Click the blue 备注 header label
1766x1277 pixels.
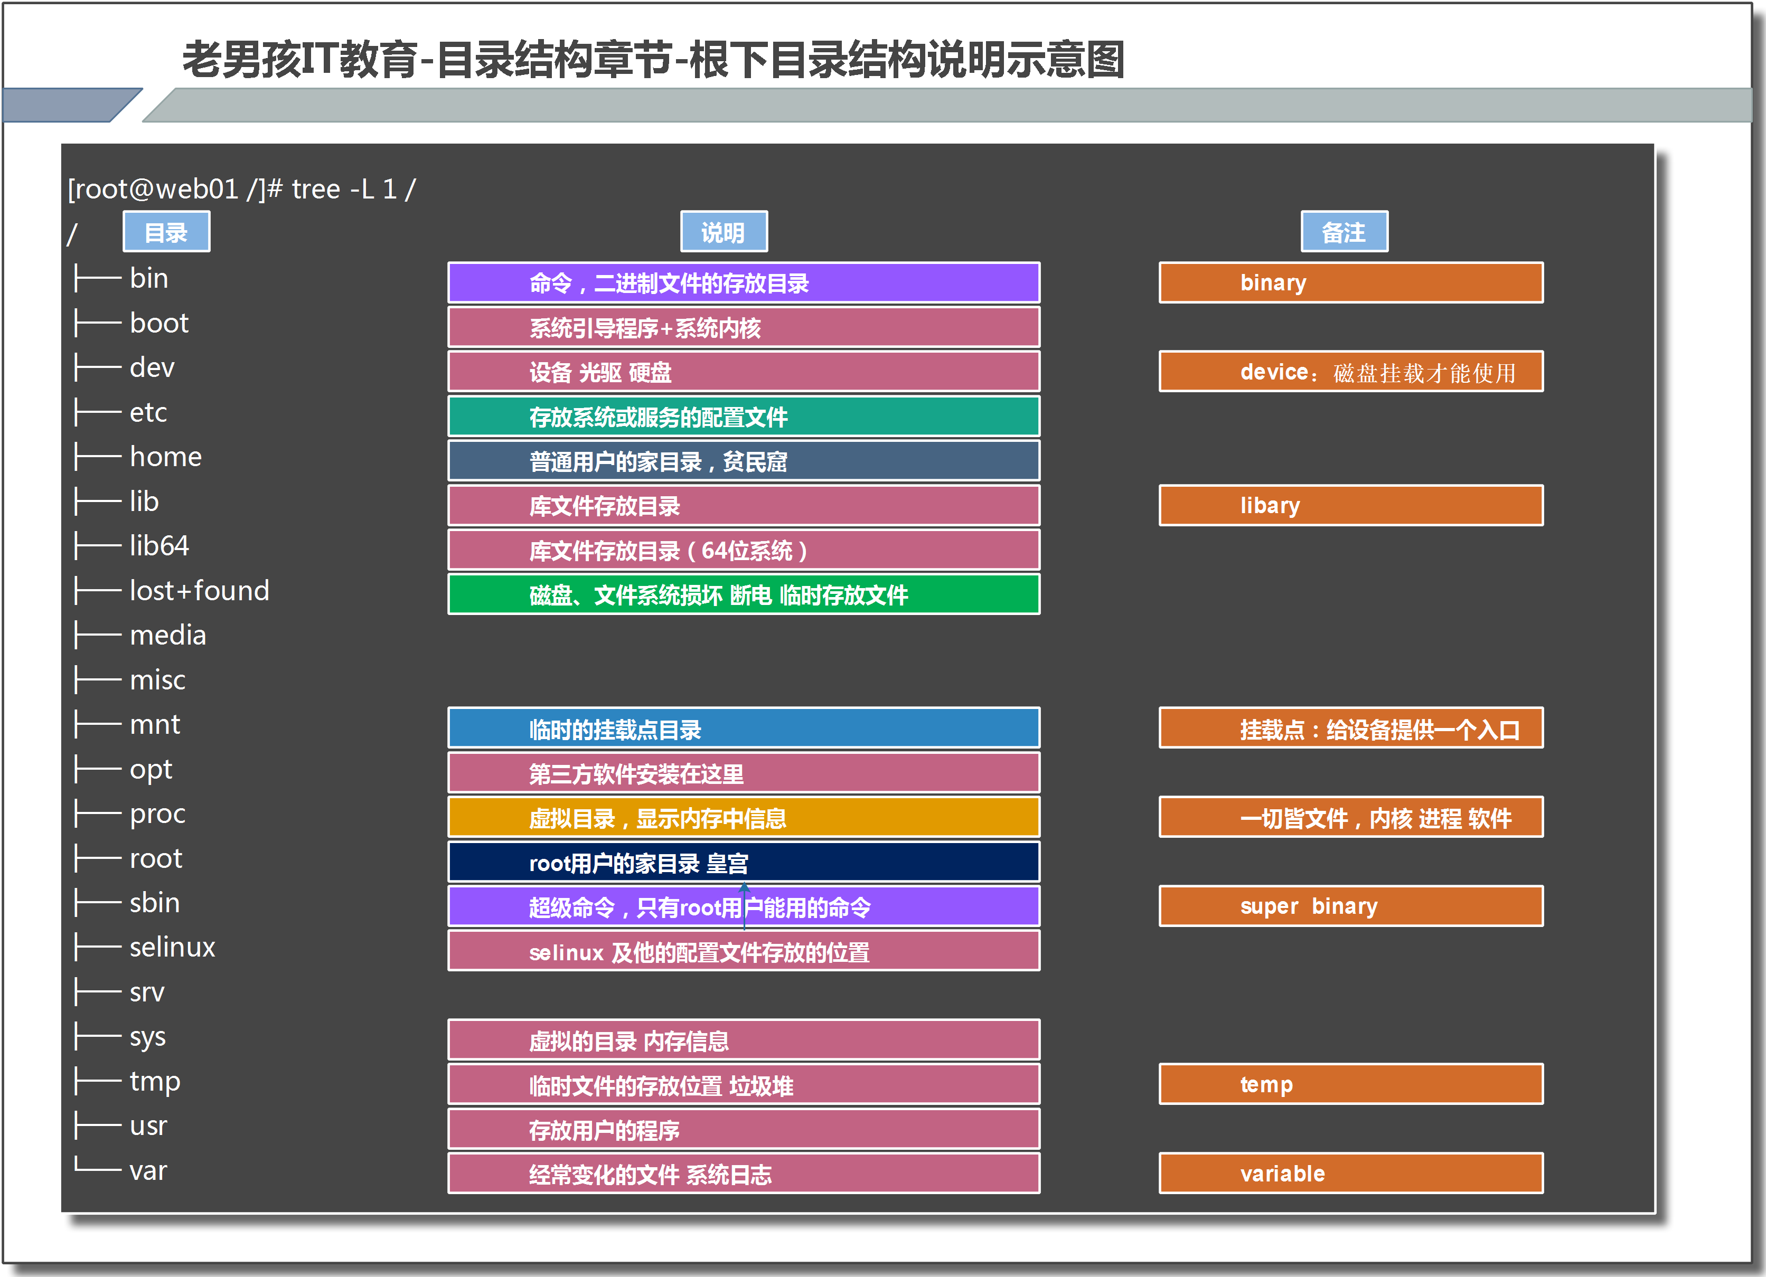1344,232
